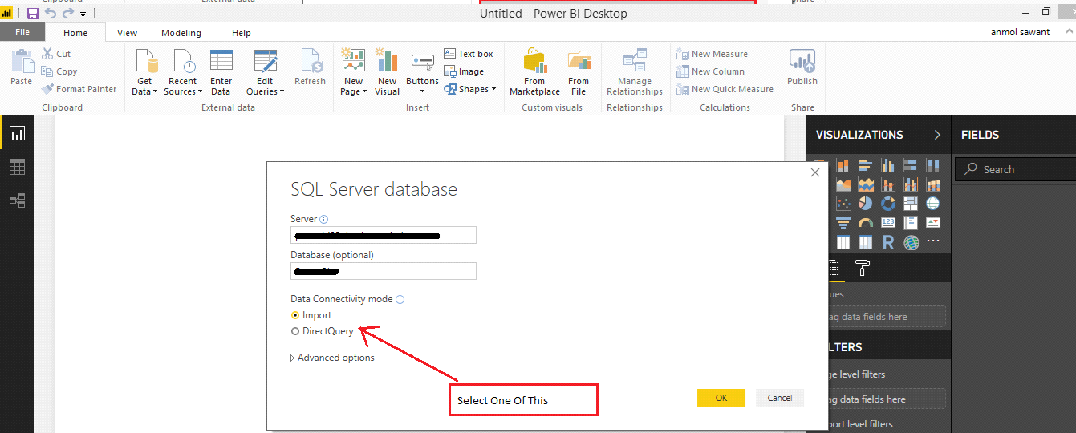Open Customize Quick Access Toolbar dropdown
The image size is (1076, 433).
click(83, 14)
